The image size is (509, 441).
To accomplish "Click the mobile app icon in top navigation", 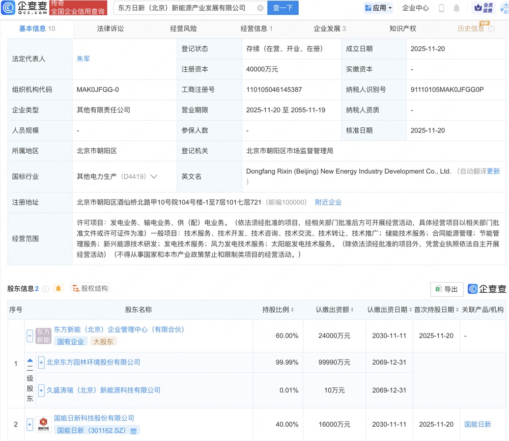I will 442,8.
